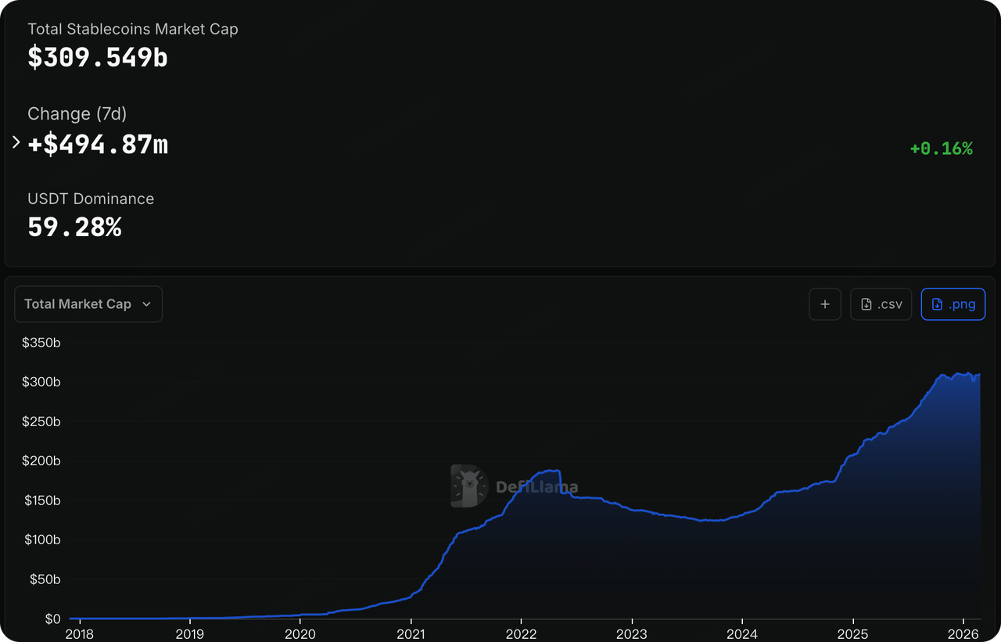Click the DefiLlama llama logo watermark
This screenshot has width=1001, height=642.
[469, 486]
